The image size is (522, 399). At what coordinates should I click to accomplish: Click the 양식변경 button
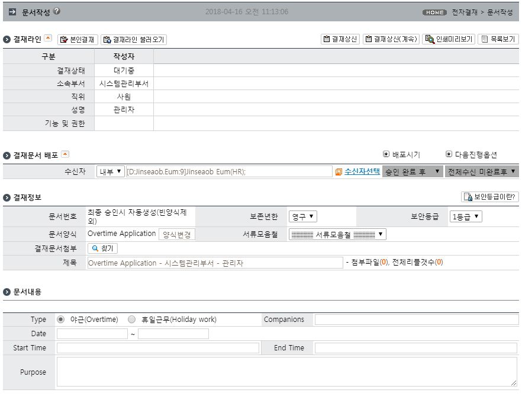(x=177, y=235)
